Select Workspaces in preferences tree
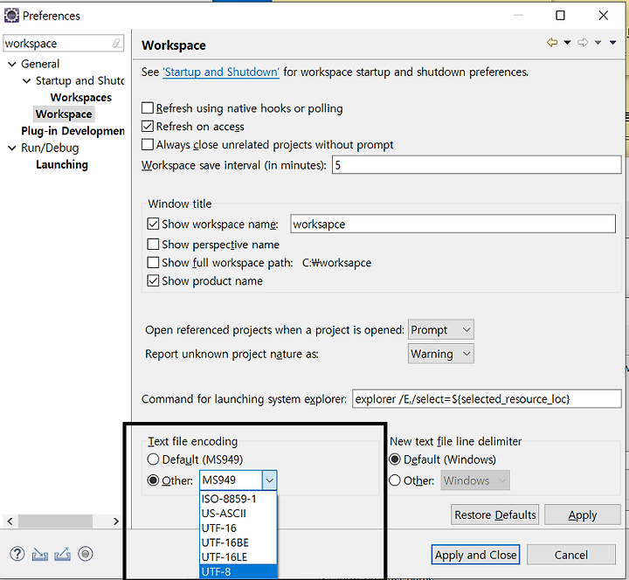The height and width of the screenshot is (580, 629). point(81,98)
